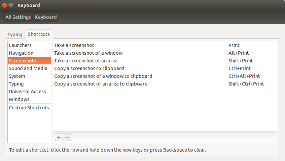Close the Keyboard window with the red button
This screenshot has width=285, height=161.
pos(5,5)
